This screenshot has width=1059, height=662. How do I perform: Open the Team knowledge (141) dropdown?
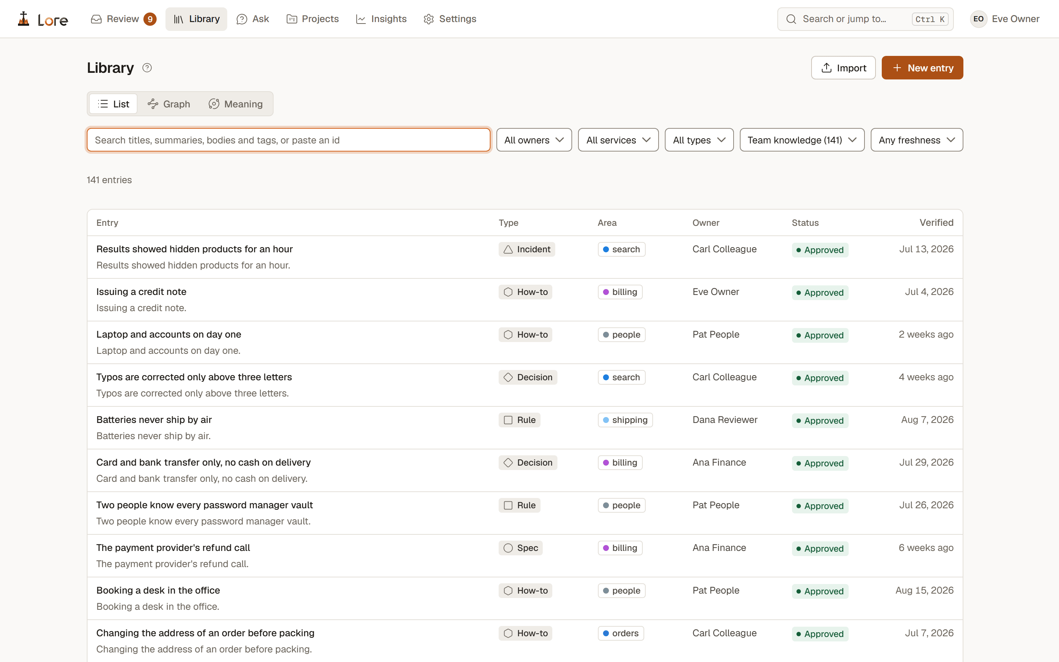pyautogui.click(x=802, y=140)
